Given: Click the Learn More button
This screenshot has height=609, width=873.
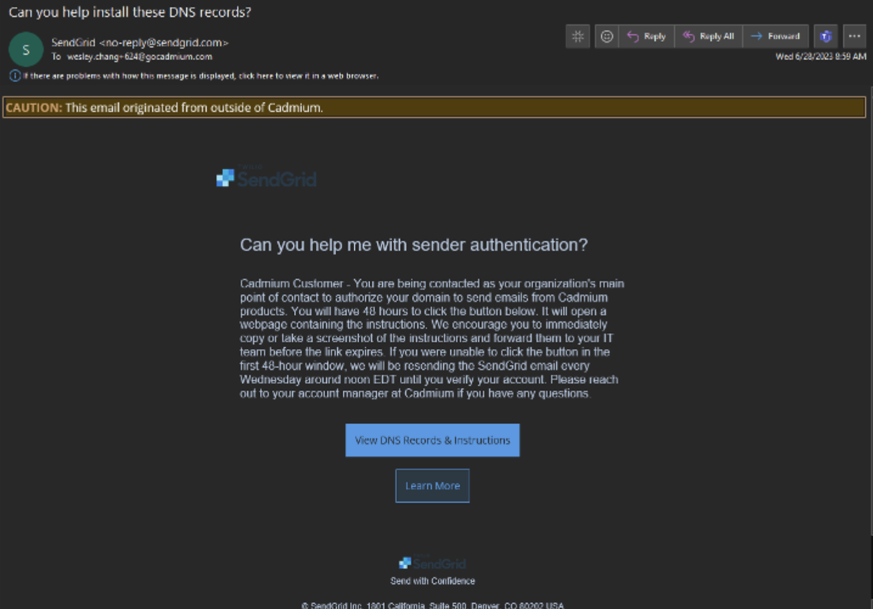Looking at the screenshot, I should click(x=433, y=486).
